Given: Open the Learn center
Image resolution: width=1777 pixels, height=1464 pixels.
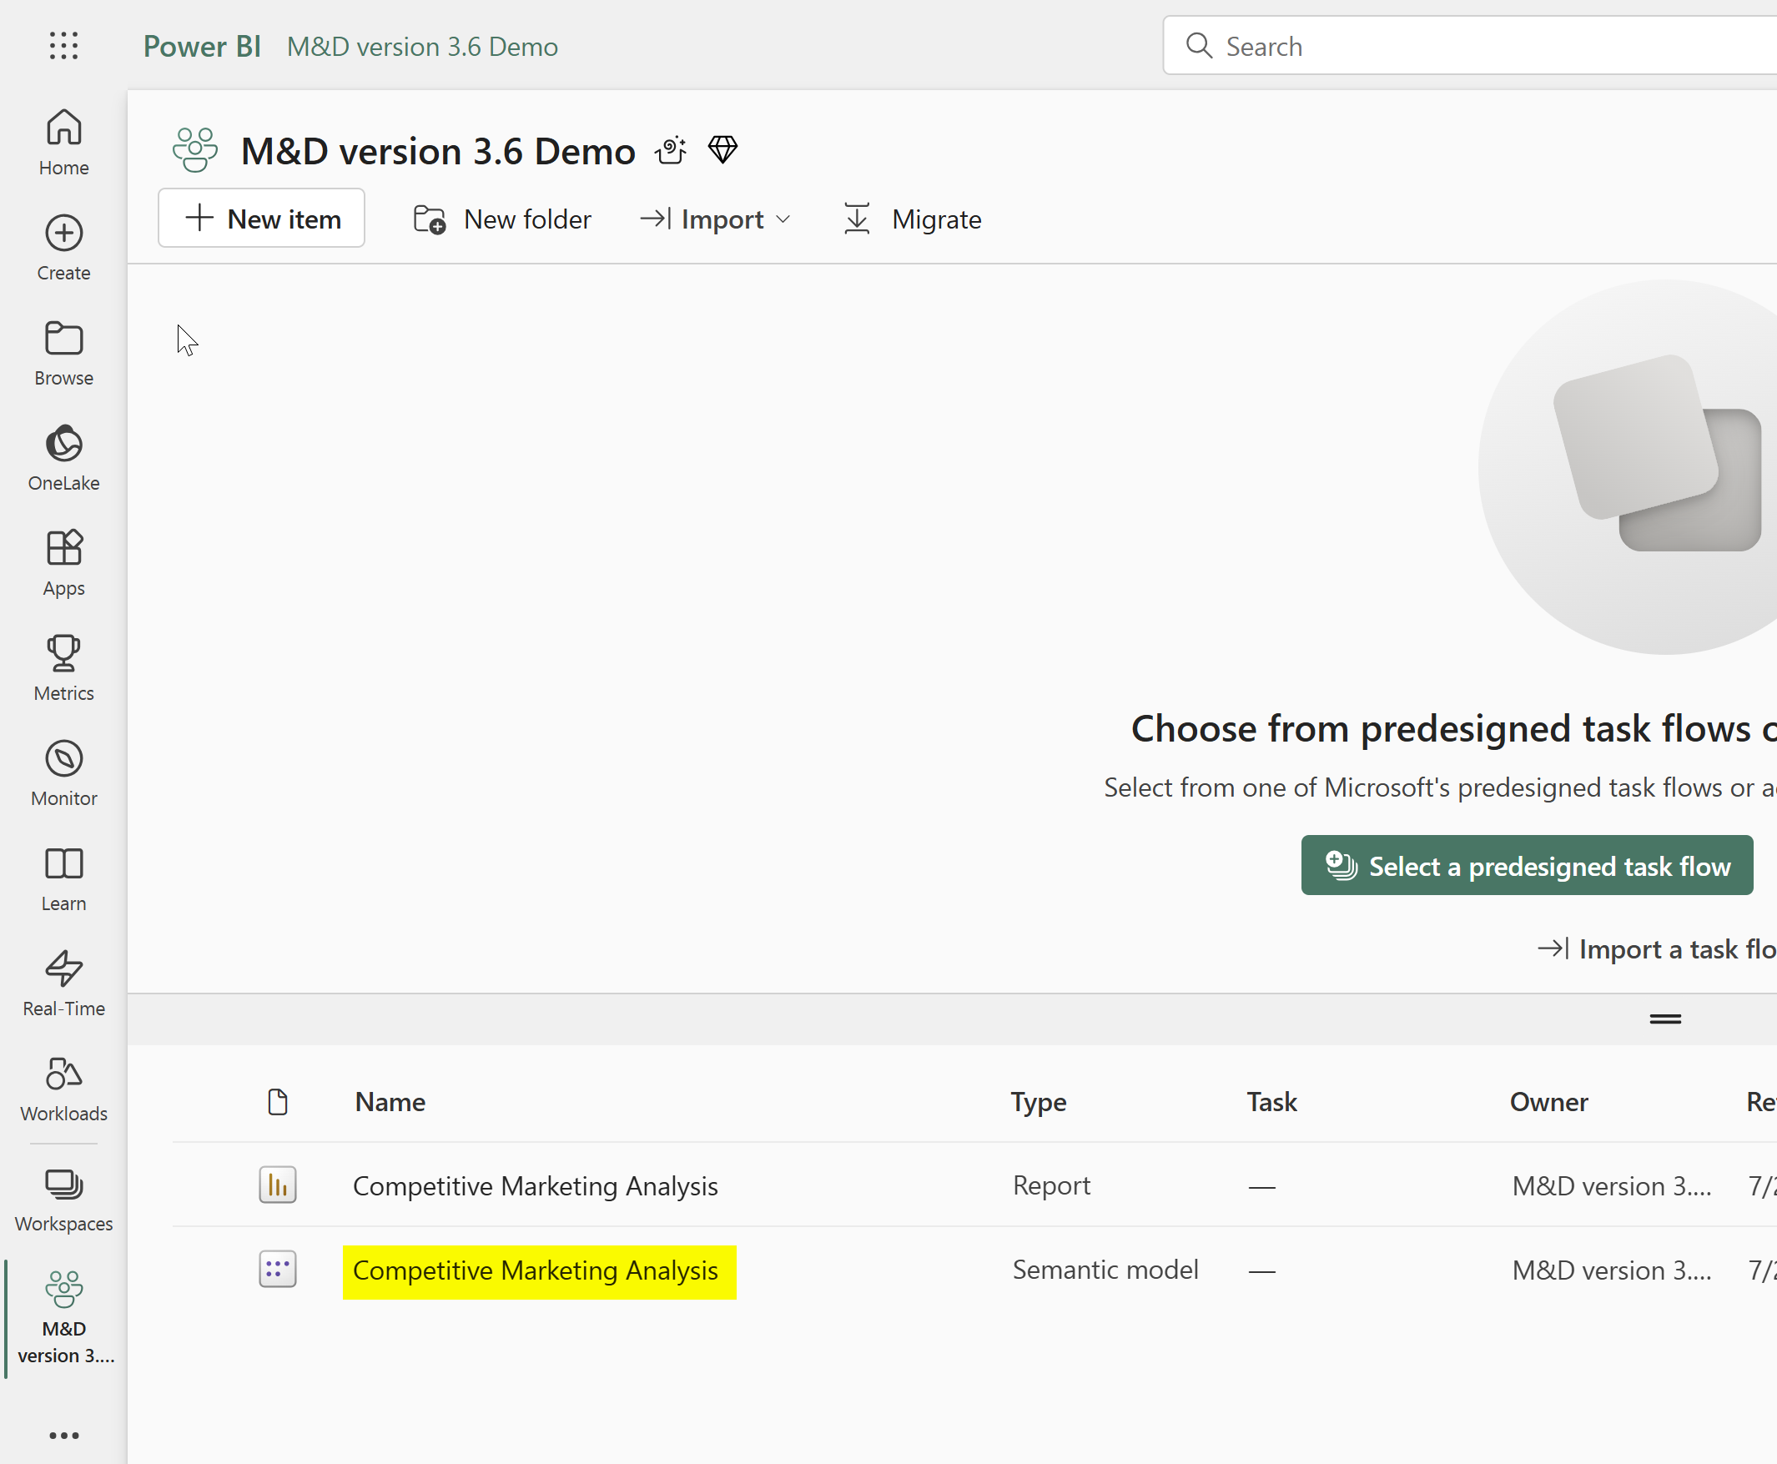Looking at the screenshot, I should point(63,878).
